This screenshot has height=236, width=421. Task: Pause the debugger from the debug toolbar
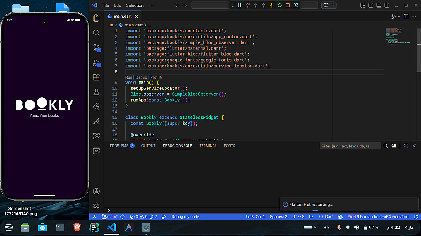pos(240,5)
